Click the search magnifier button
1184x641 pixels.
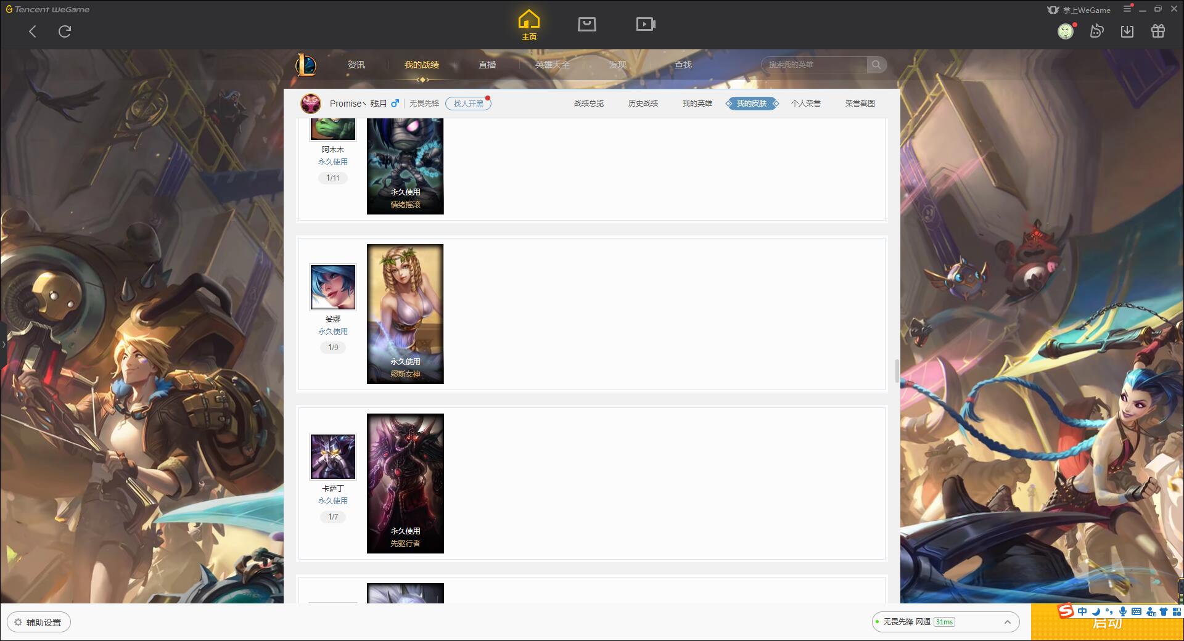point(876,65)
